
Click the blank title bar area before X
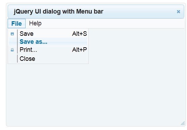(x=140, y=11)
